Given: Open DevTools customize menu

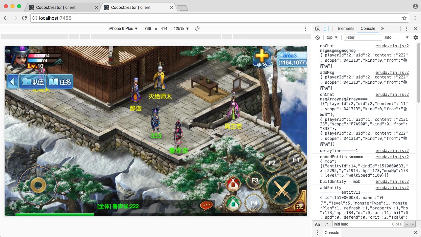Looking at the screenshot, I should pos(407,29).
